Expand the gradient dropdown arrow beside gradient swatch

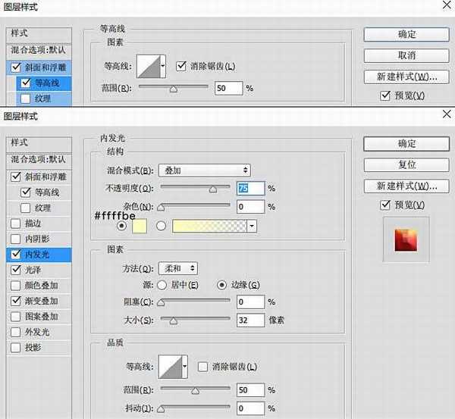pos(252,226)
